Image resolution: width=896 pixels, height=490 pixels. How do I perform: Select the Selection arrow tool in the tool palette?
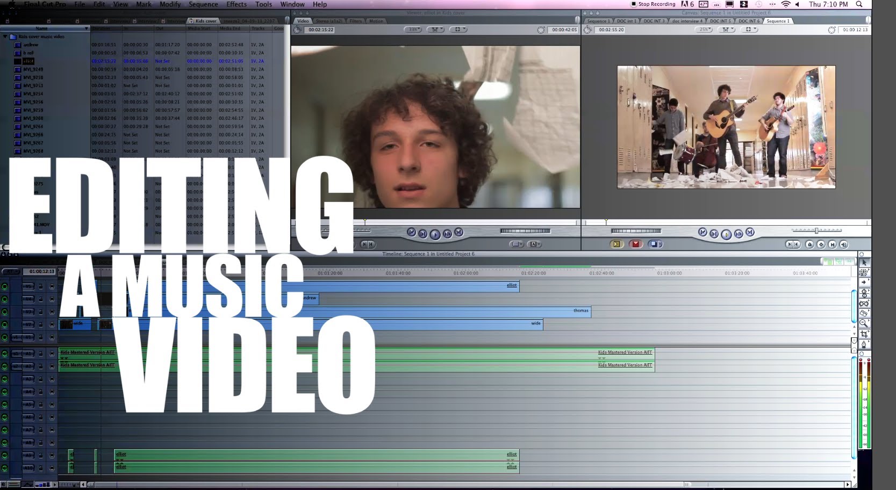(x=864, y=262)
